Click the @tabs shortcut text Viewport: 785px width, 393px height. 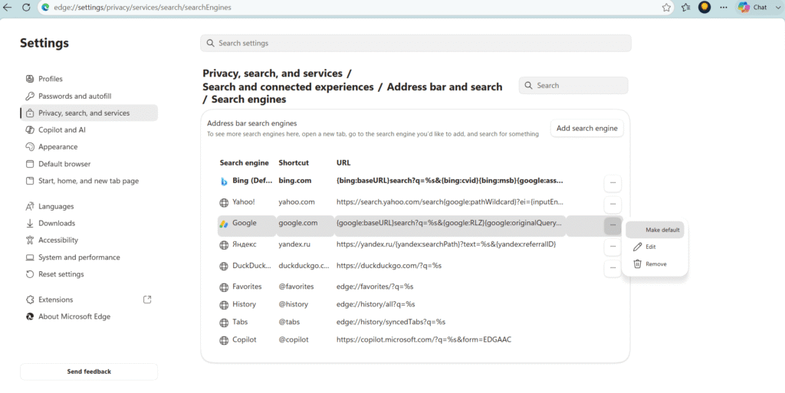click(x=289, y=322)
